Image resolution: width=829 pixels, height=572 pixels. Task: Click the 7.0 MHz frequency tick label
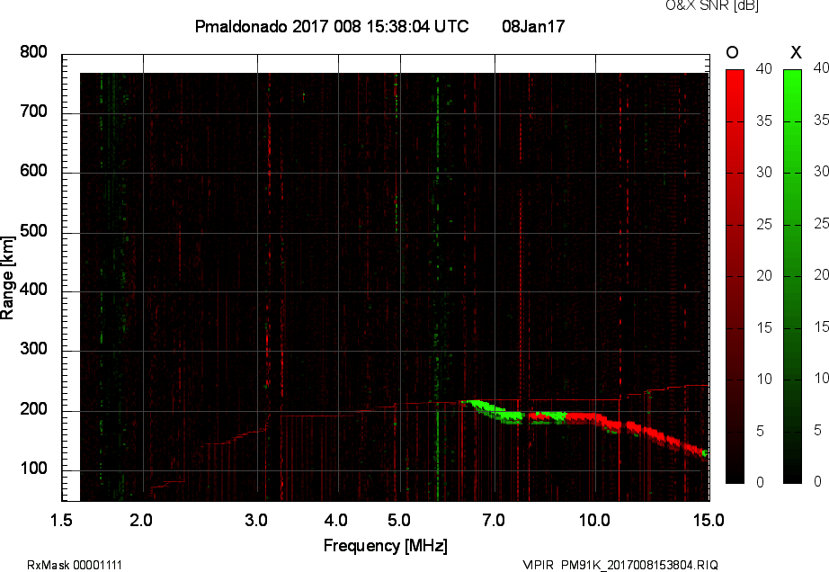(x=494, y=521)
